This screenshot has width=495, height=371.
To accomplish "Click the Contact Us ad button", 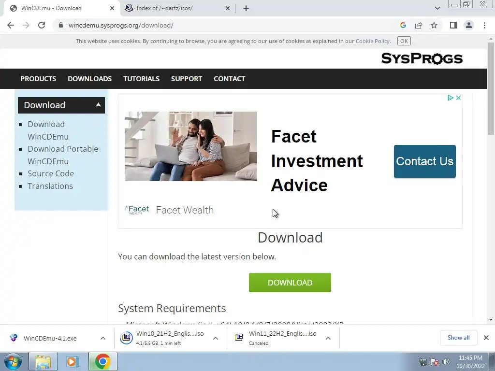I will (424, 161).
